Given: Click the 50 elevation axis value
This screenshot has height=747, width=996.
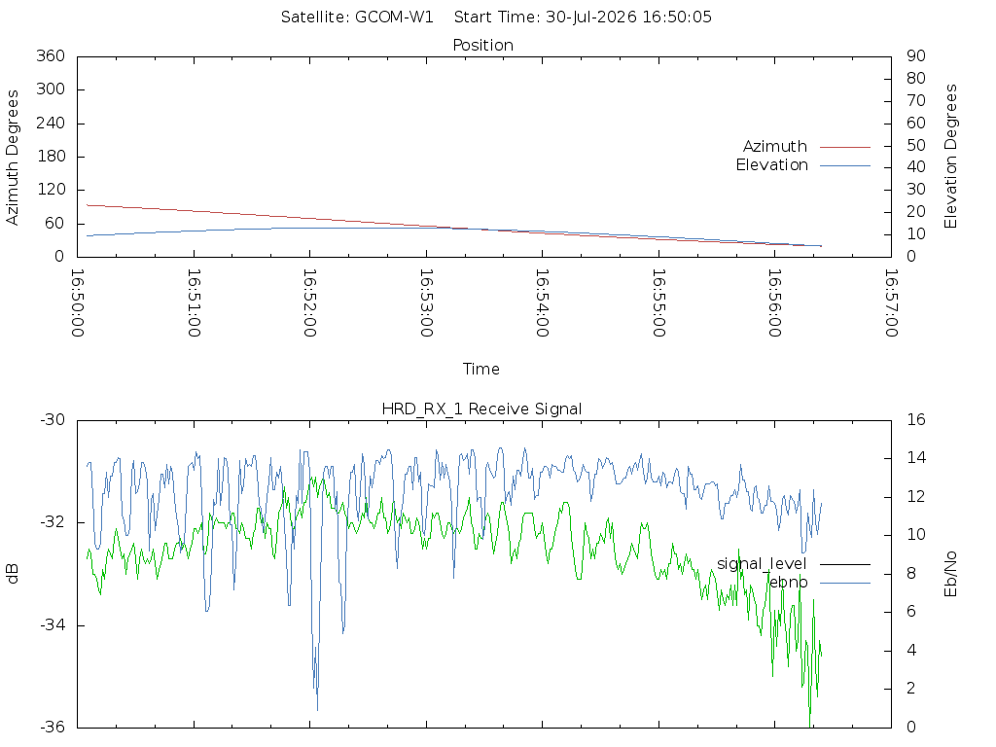Looking at the screenshot, I should (x=916, y=145).
